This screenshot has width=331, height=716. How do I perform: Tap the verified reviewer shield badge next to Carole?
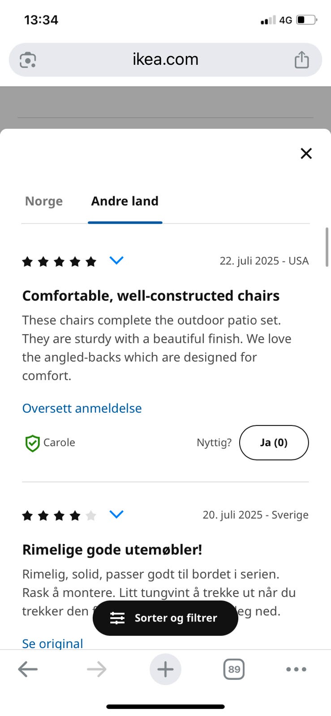pos(32,443)
